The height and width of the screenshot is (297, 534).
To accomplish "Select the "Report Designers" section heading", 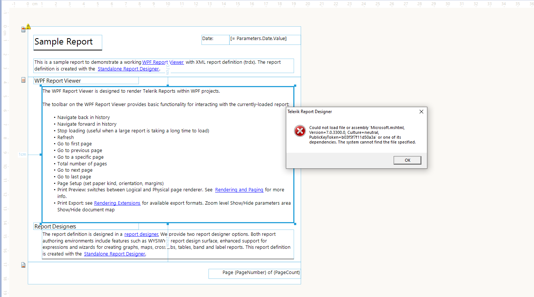I will pos(86,227).
